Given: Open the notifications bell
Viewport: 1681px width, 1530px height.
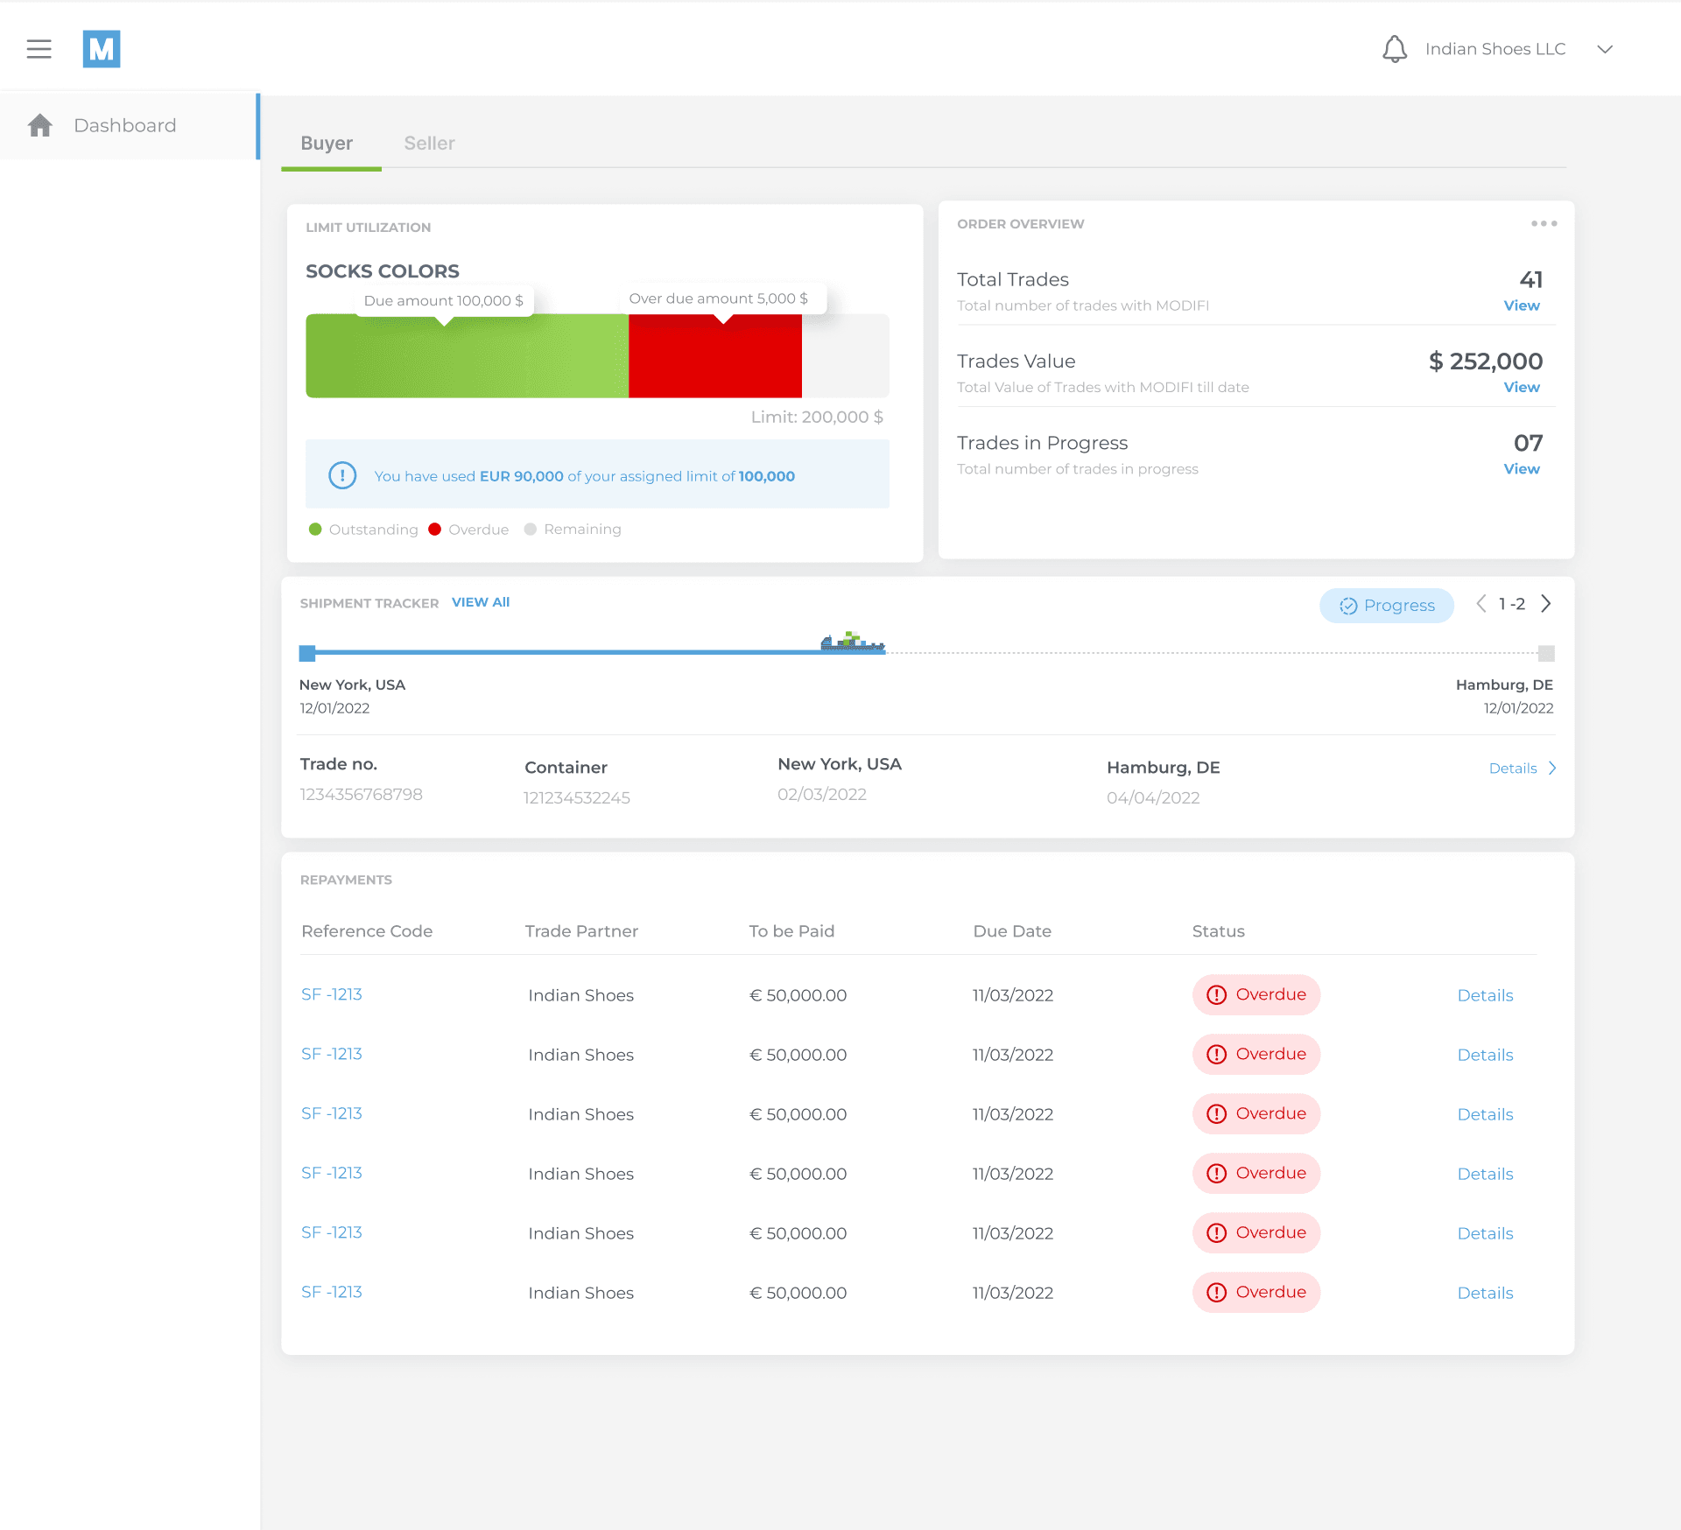Looking at the screenshot, I should tap(1394, 49).
